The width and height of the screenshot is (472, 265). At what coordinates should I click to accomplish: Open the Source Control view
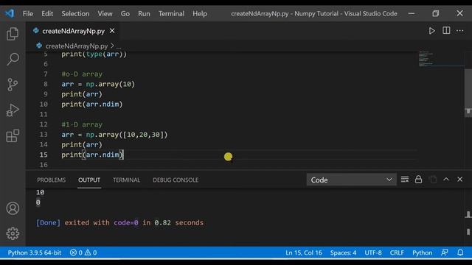(x=13, y=85)
